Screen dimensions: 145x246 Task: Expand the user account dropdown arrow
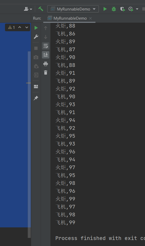[31, 9]
